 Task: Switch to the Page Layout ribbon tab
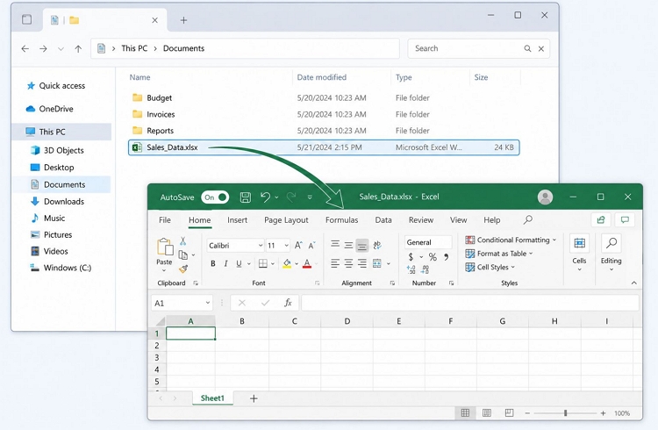click(286, 220)
